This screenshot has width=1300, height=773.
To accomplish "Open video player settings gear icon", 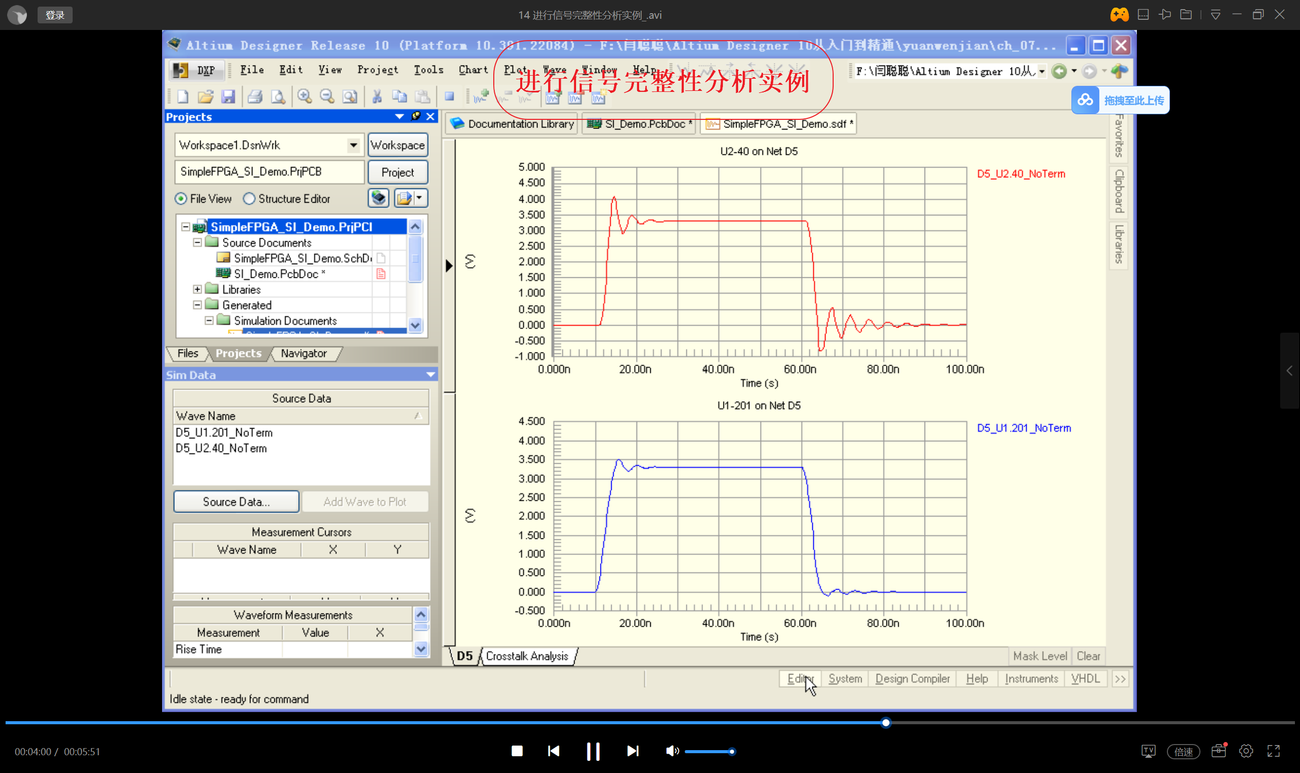I will tap(1246, 751).
